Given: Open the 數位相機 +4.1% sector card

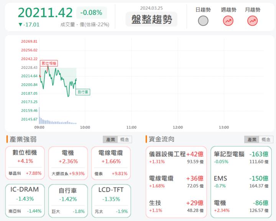Looking at the screenshot, I should point(25,163).
